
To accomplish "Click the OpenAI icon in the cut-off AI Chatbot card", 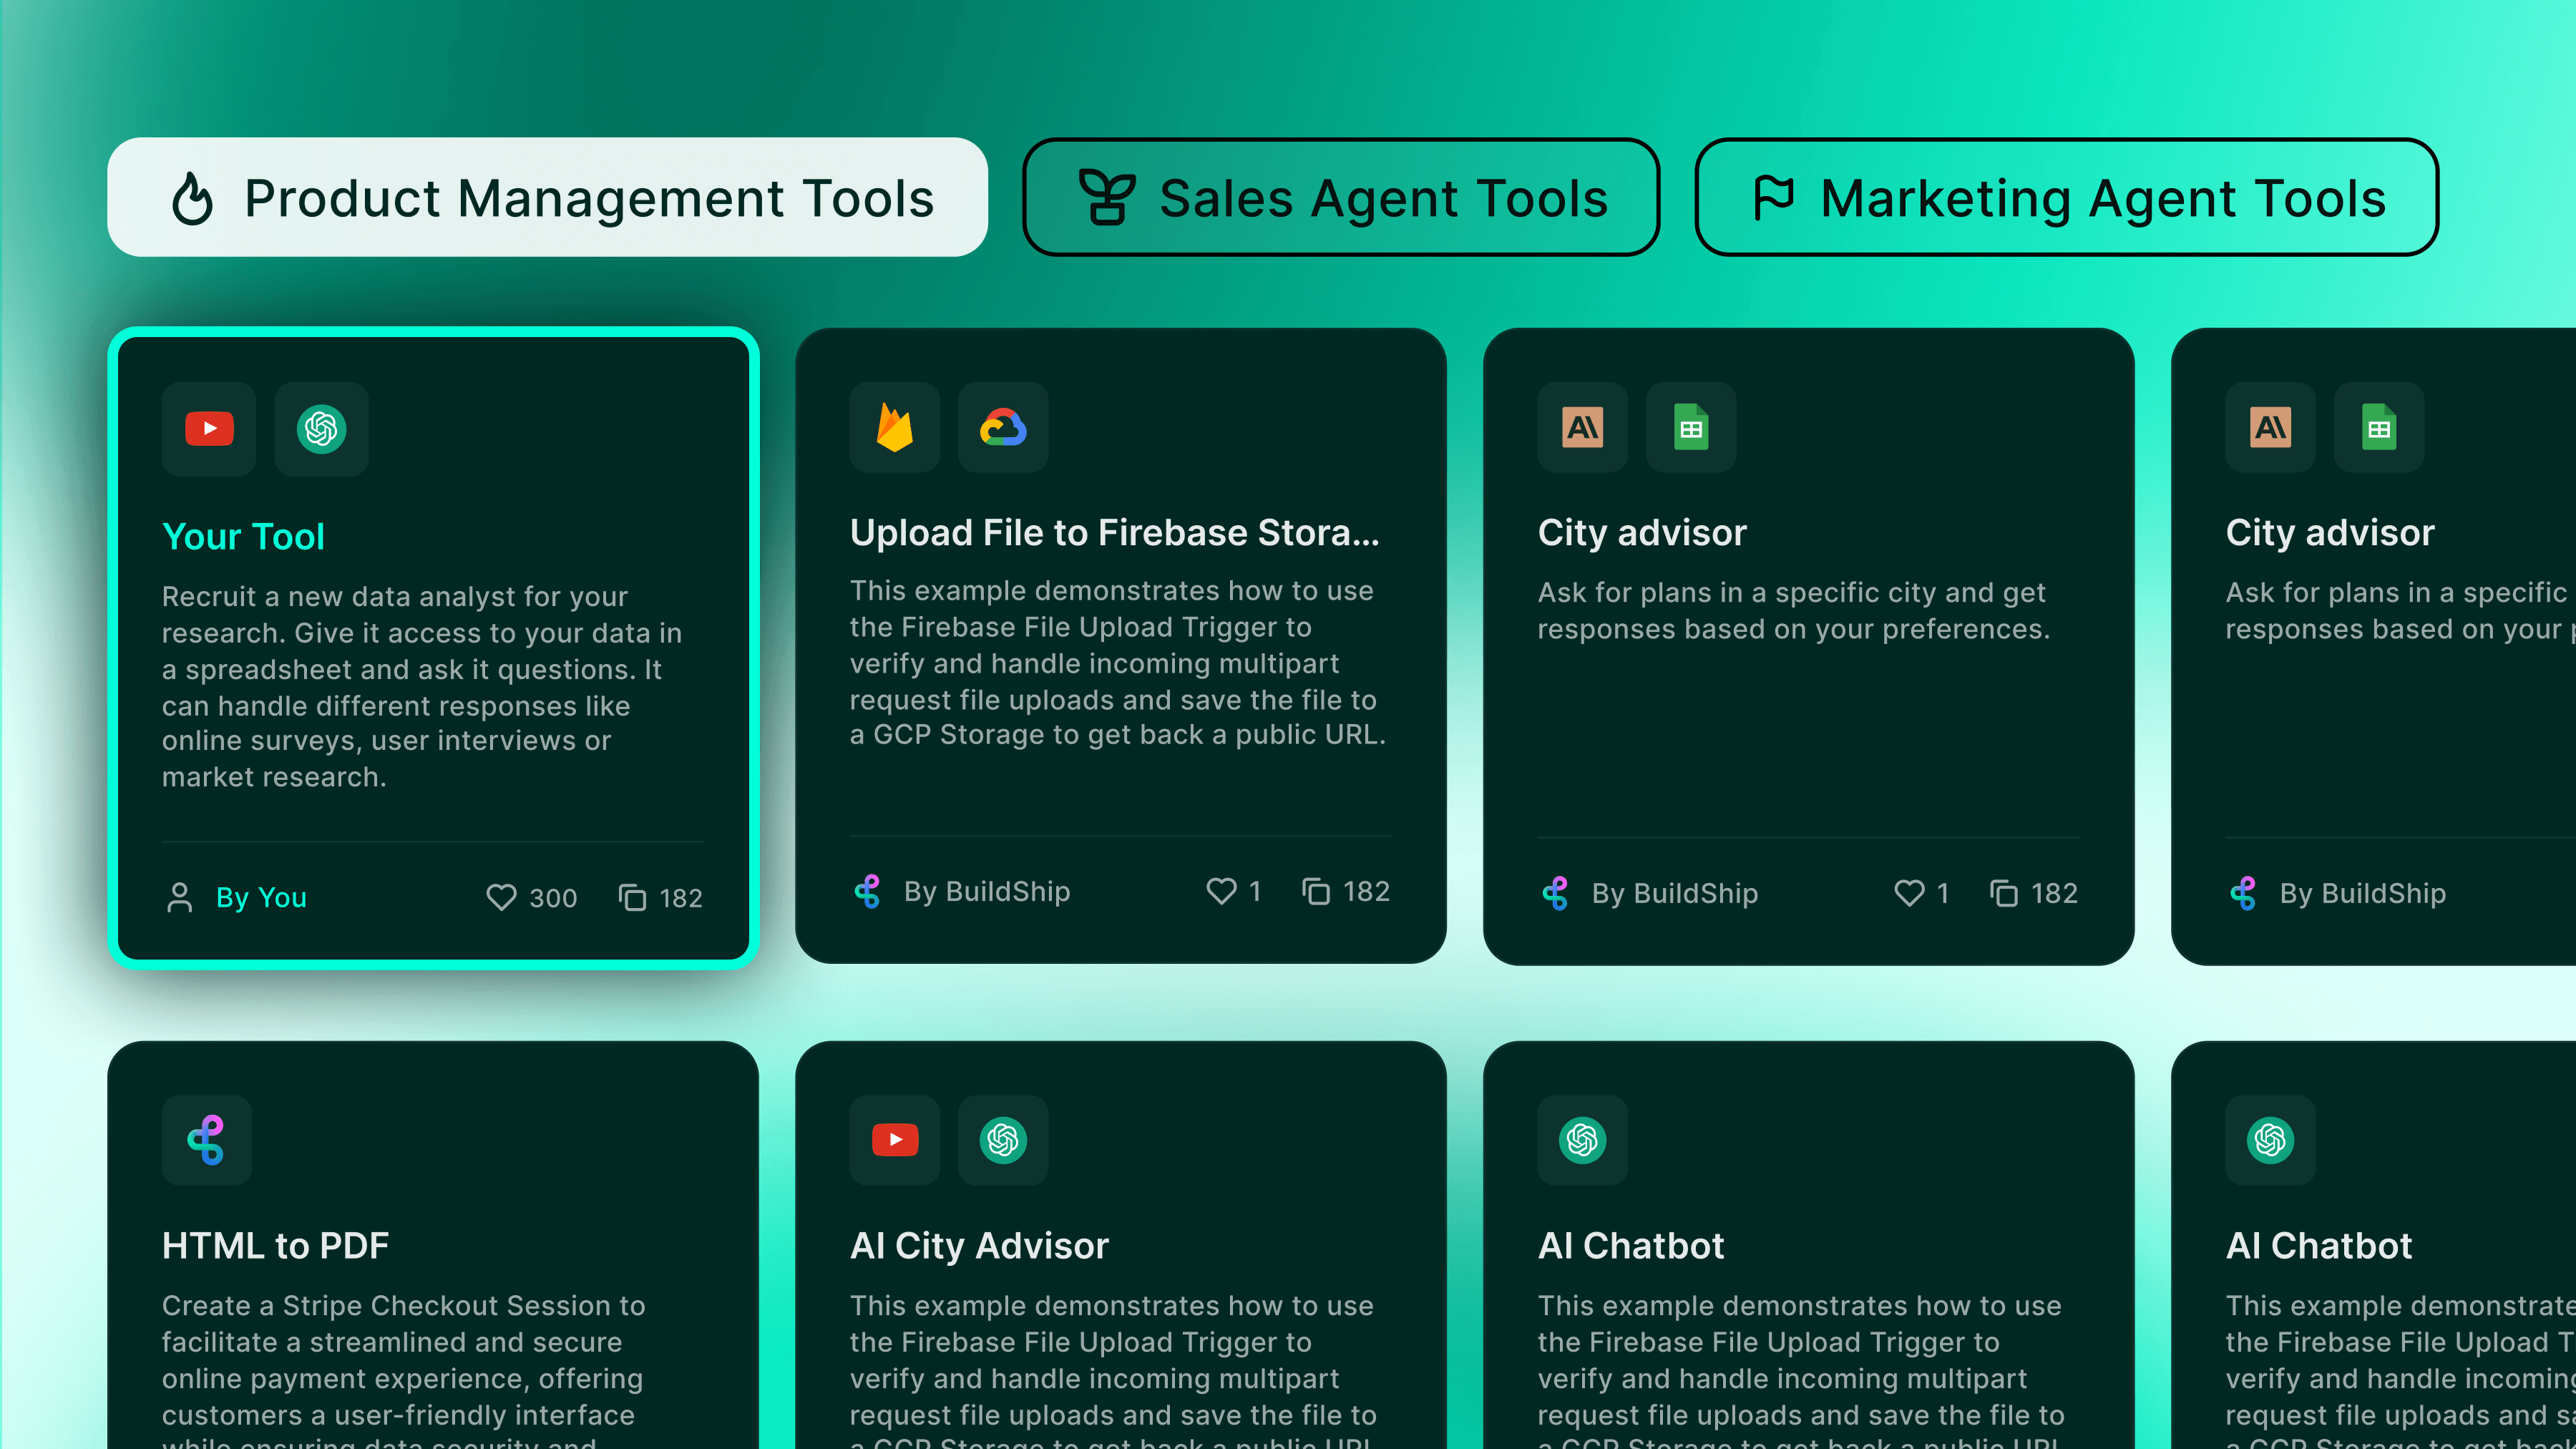I will (x=2271, y=1140).
